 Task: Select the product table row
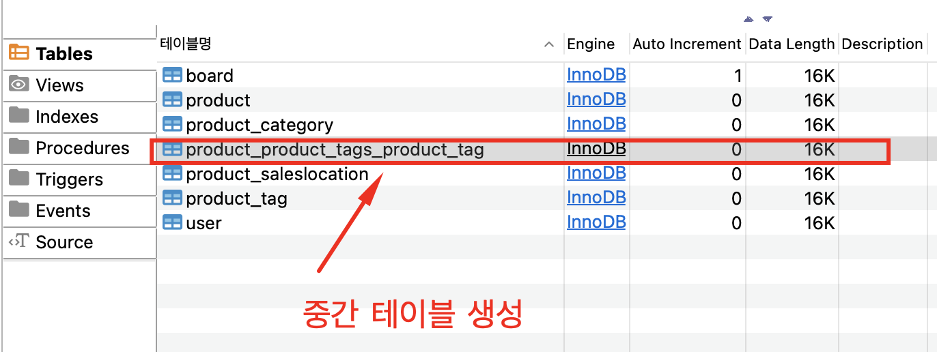click(546, 100)
